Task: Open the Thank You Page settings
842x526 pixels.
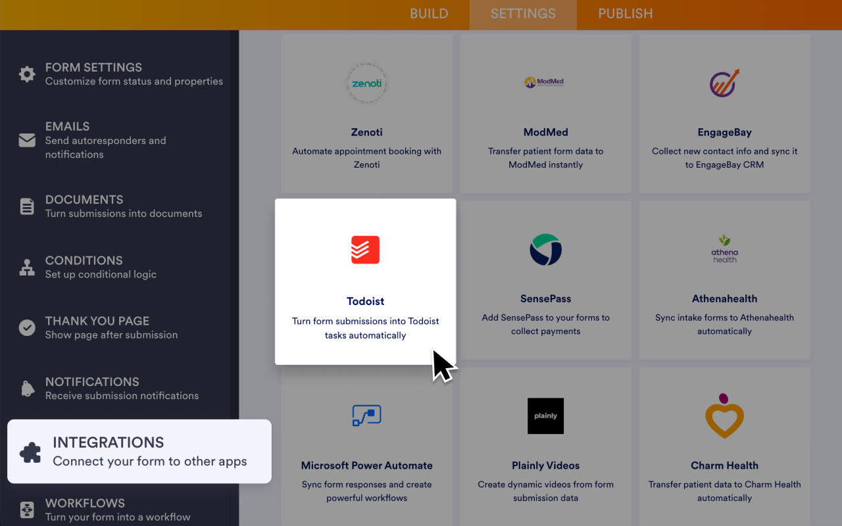Action: tap(96, 327)
